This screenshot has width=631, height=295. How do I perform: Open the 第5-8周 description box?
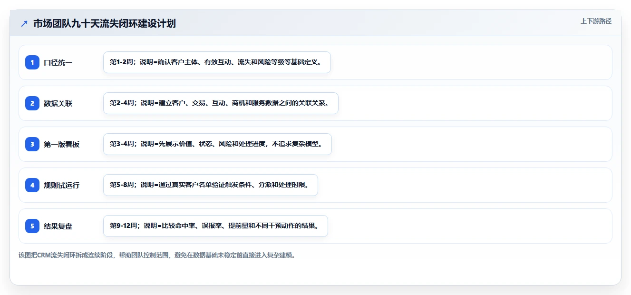211,185
